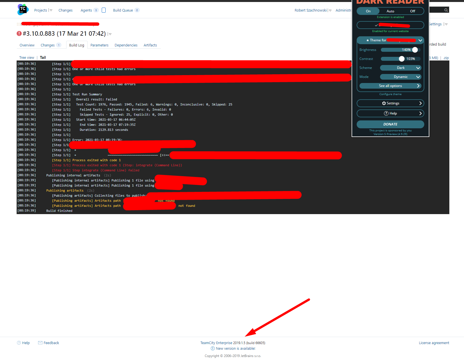Switch the build log to Tree view
This screenshot has height=359, width=464.
tap(26, 57)
